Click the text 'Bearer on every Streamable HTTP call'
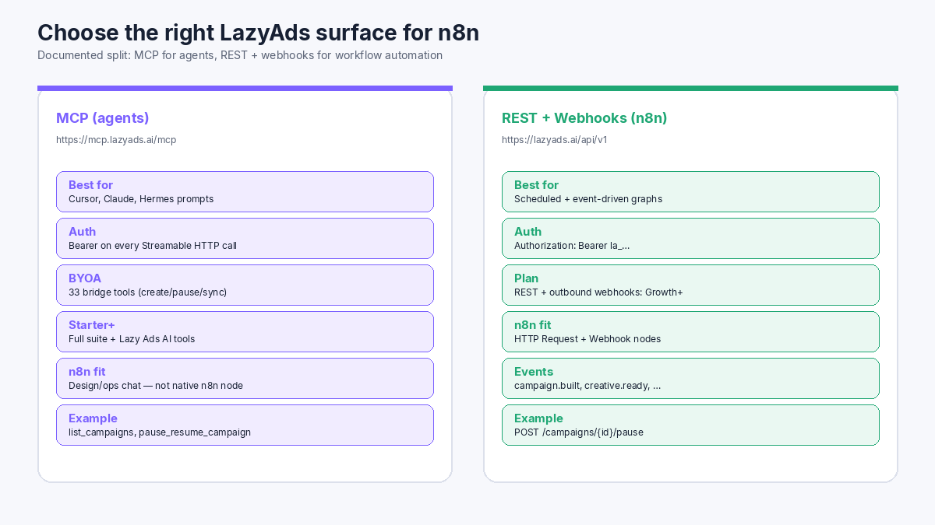 [153, 246]
